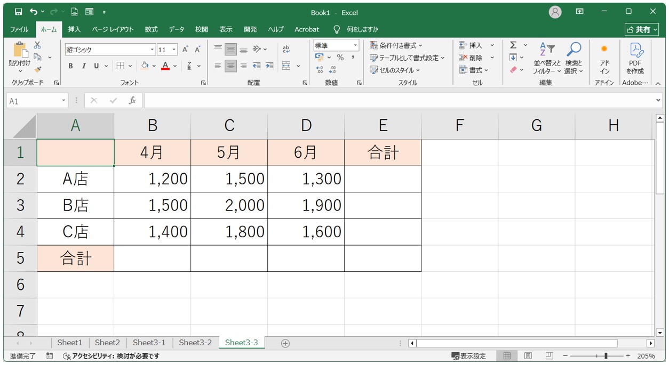Toggle bottom align button

[x=243, y=50]
